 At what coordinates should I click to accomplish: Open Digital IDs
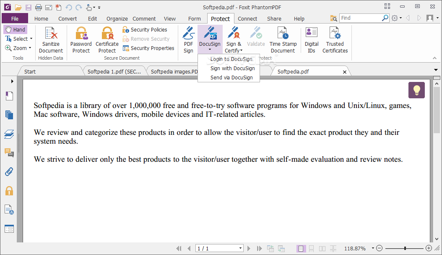[312, 40]
